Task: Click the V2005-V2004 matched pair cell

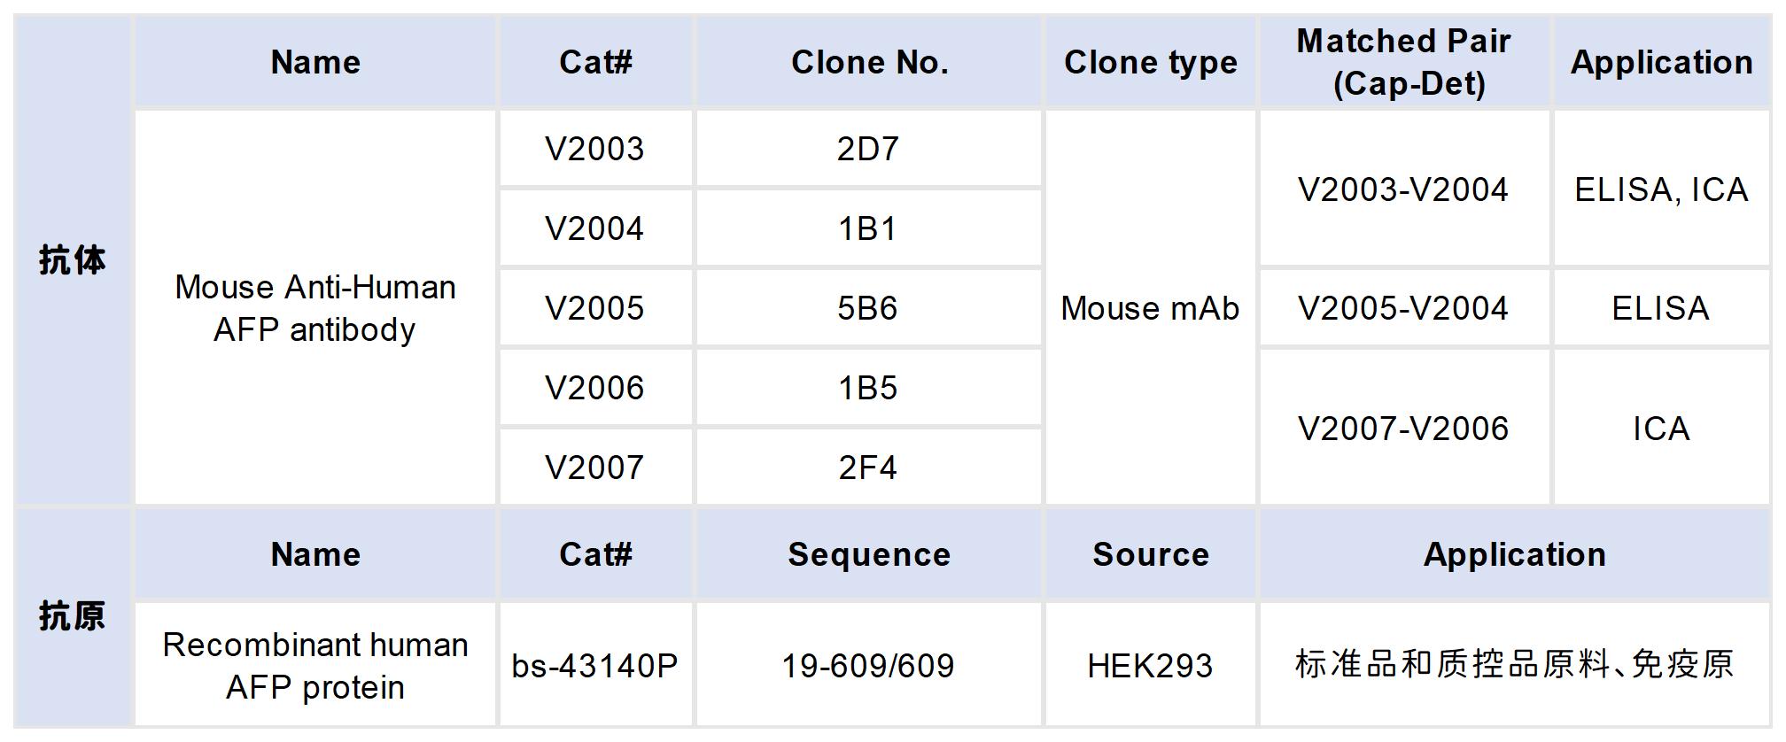Action: (1403, 308)
